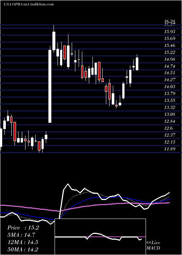Click the Price : 15.2 readout
This screenshot has height=255, width=182.
[x=23, y=228]
